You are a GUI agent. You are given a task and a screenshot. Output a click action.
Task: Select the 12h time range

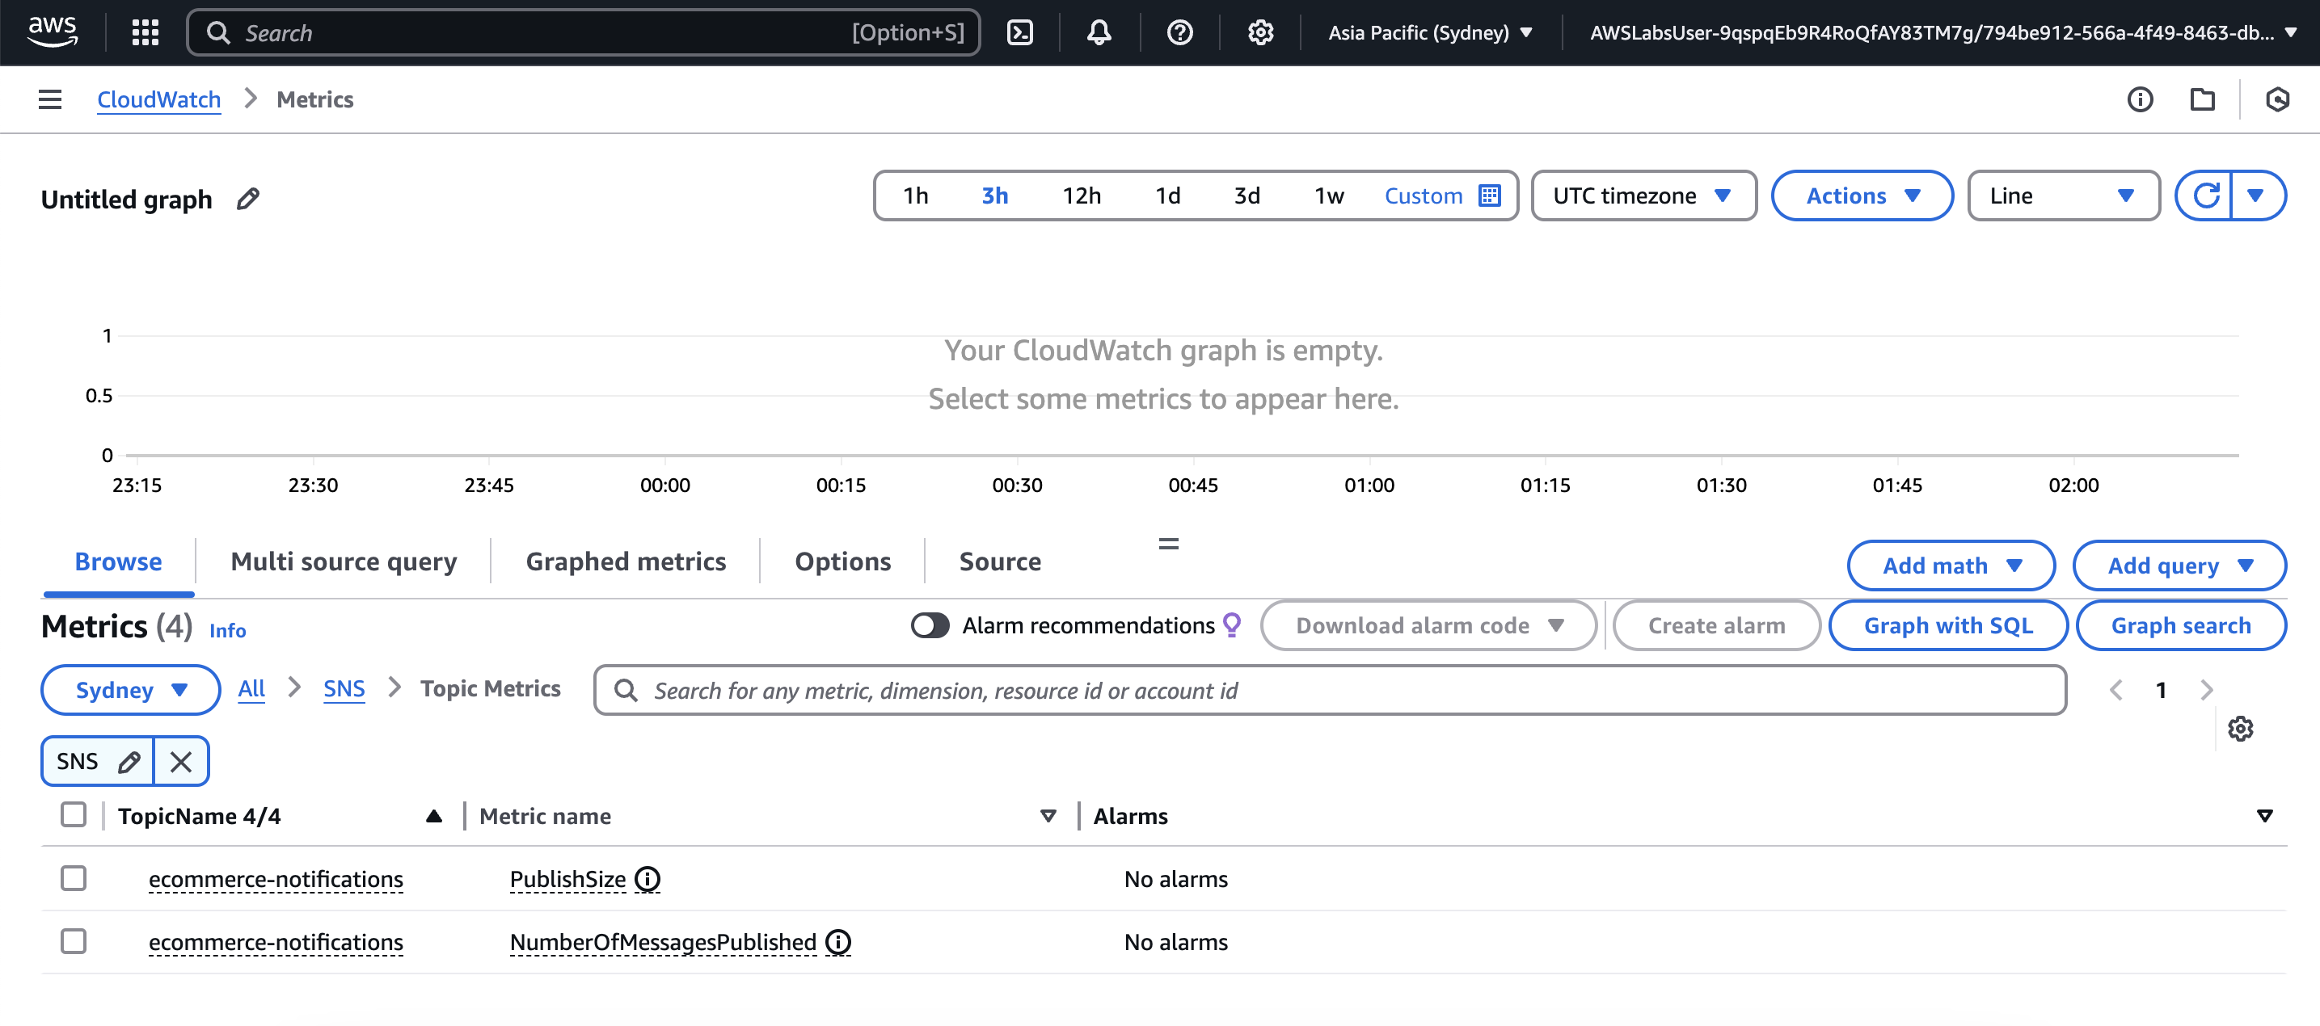pyautogui.click(x=1081, y=196)
